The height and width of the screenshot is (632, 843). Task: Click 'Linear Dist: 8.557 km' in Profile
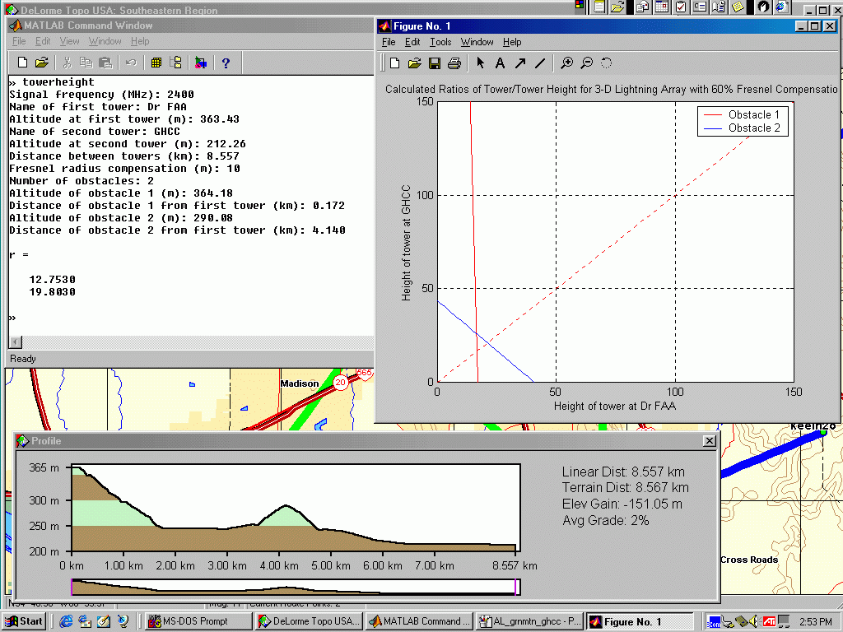point(624,472)
